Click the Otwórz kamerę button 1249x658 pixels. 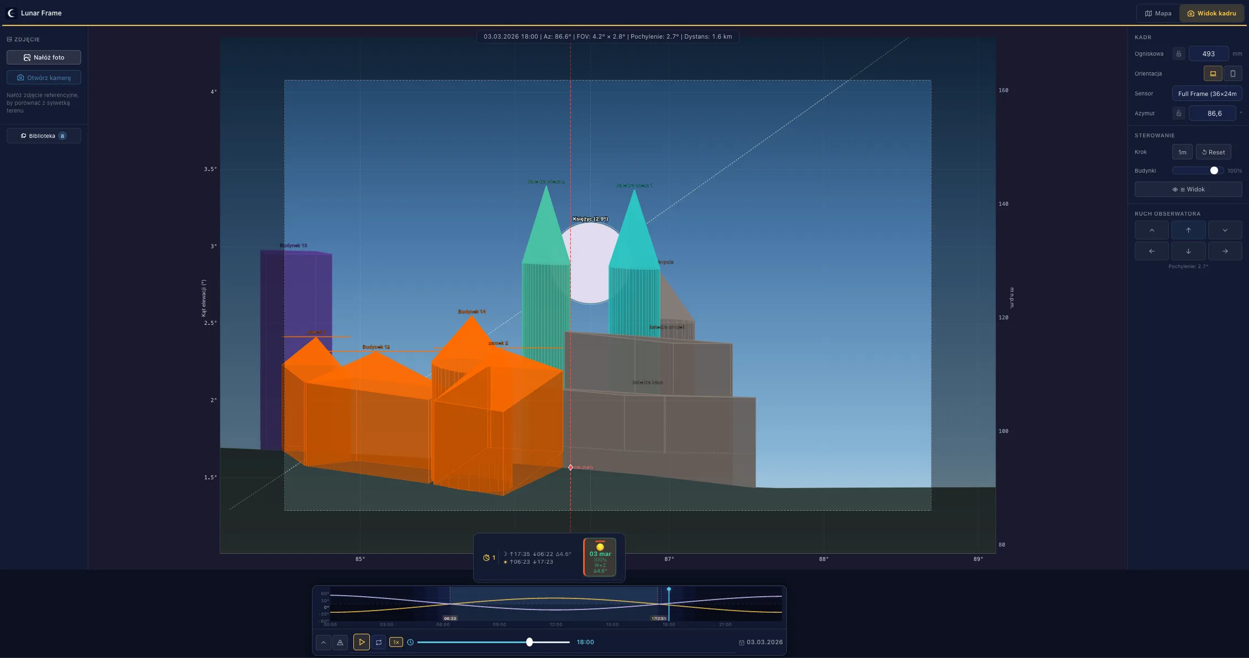(x=44, y=78)
